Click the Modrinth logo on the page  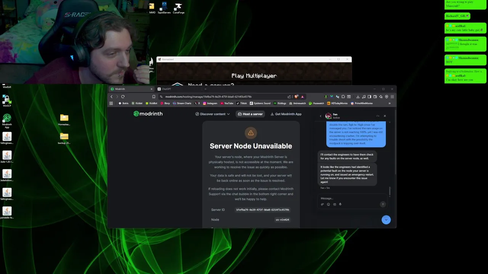[x=148, y=114]
